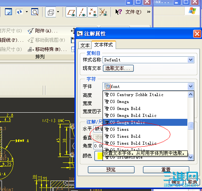Switch to the 文本 tab
The height and width of the screenshot is (191, 202).
[85, 45]
